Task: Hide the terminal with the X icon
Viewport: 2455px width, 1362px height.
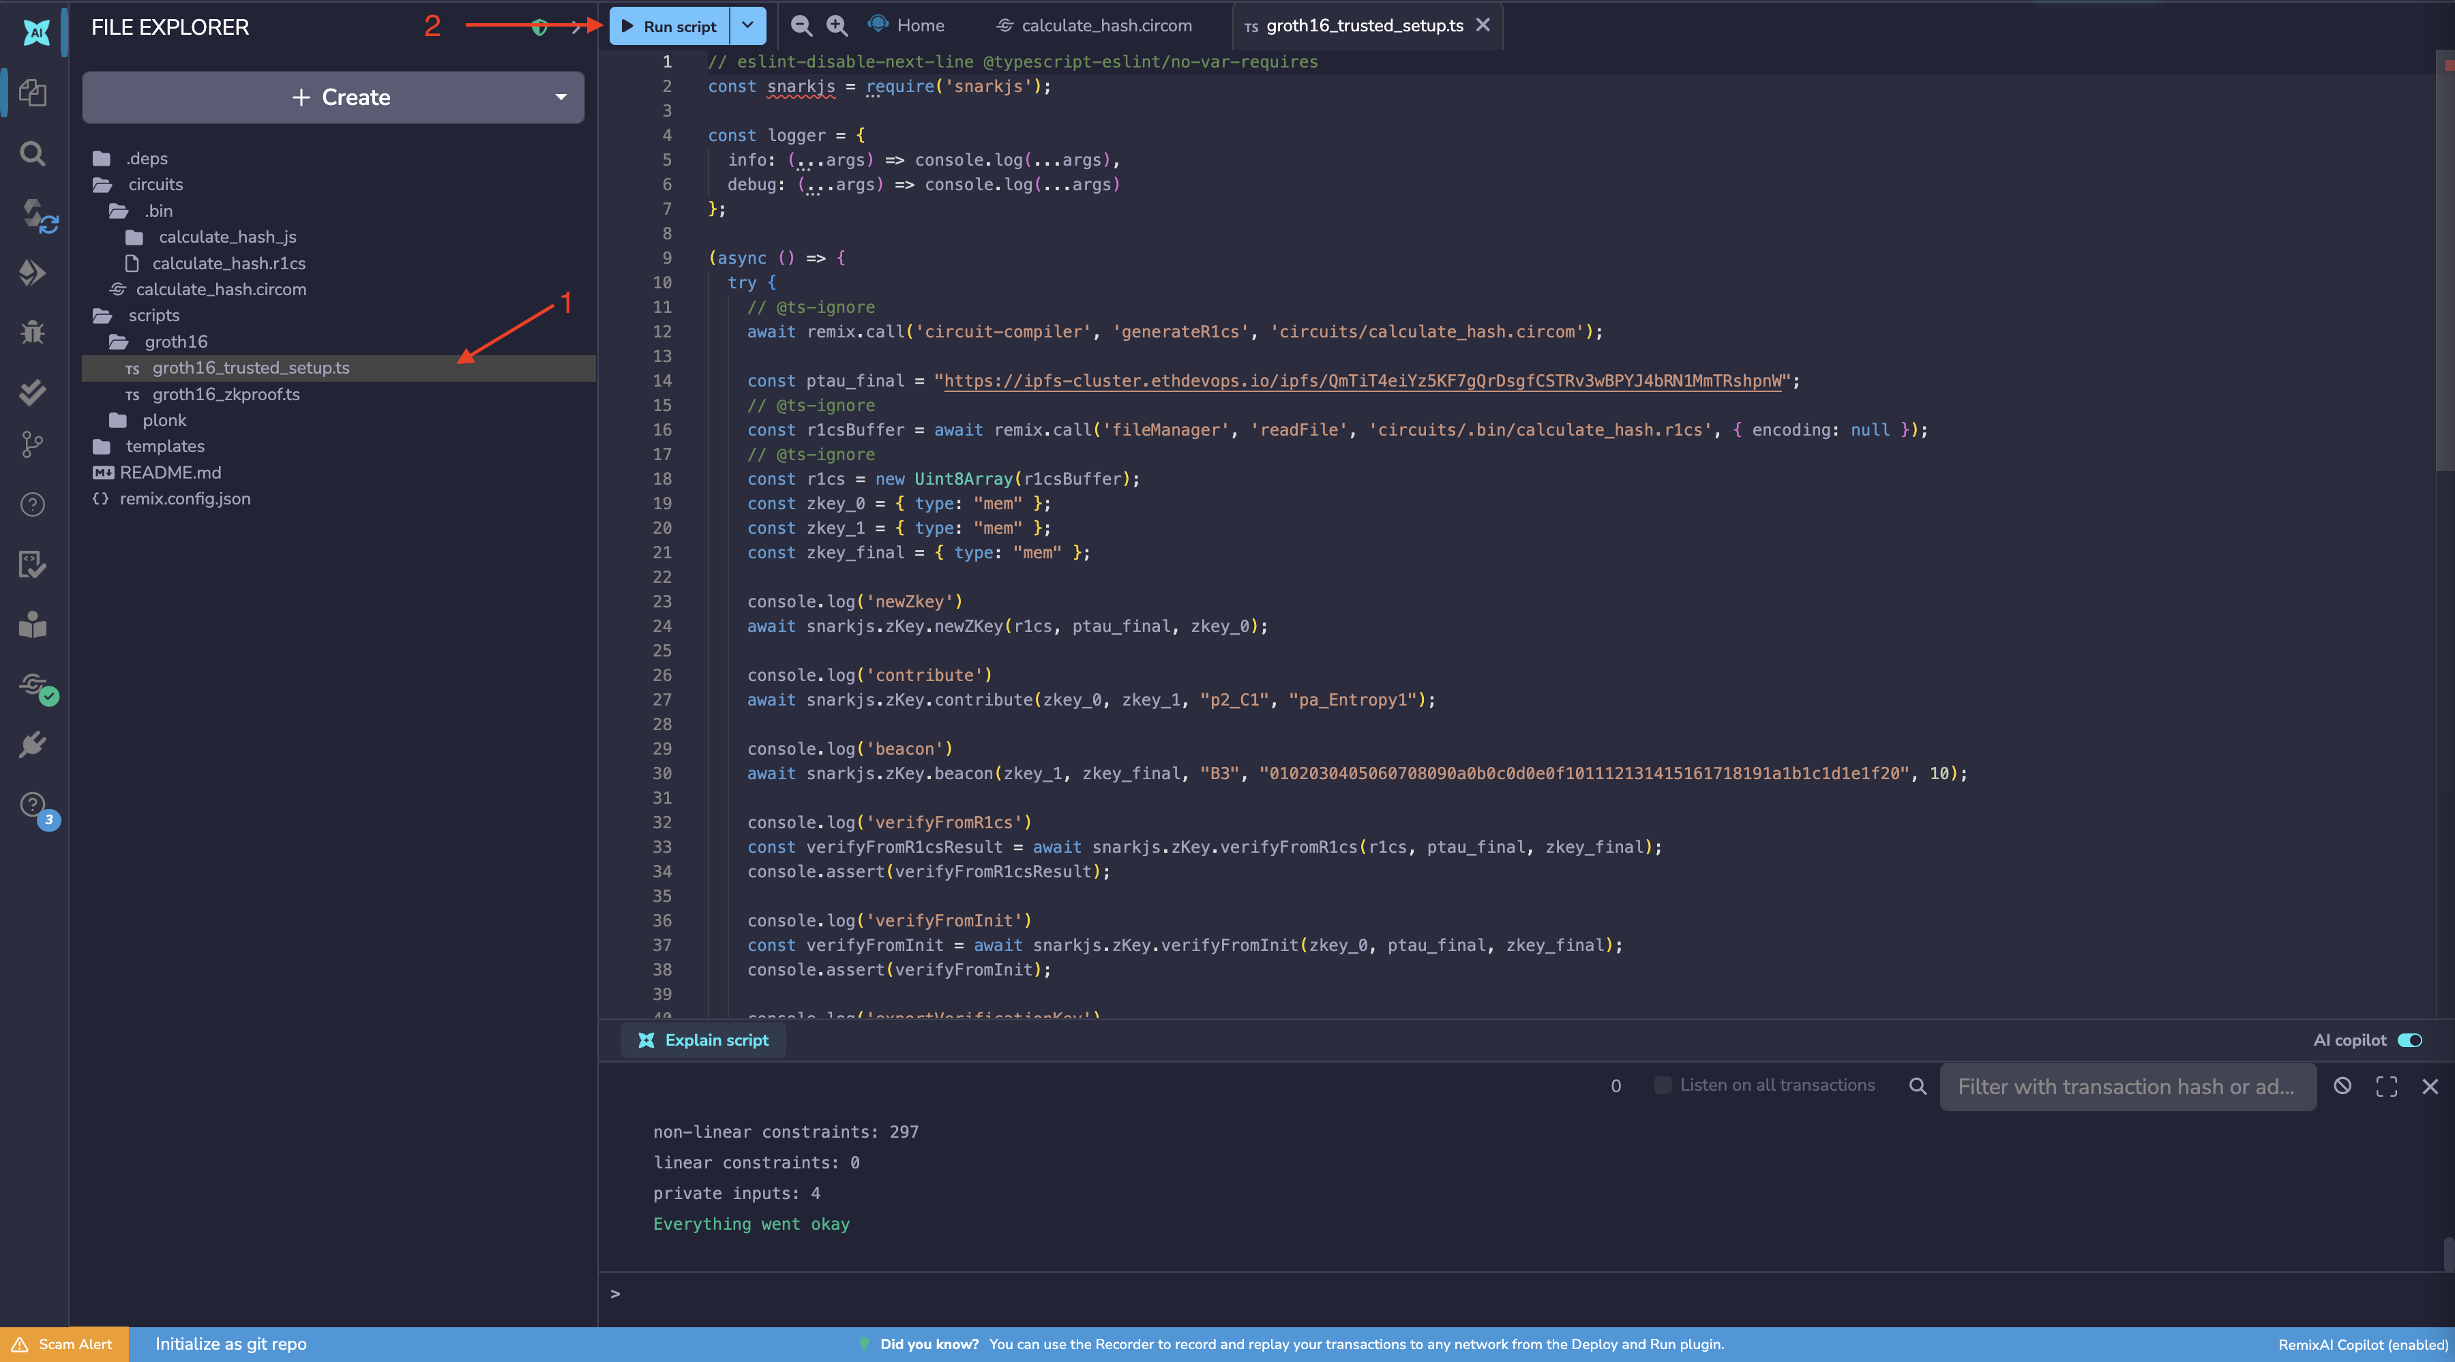Action: (x=2430, y=1086)
